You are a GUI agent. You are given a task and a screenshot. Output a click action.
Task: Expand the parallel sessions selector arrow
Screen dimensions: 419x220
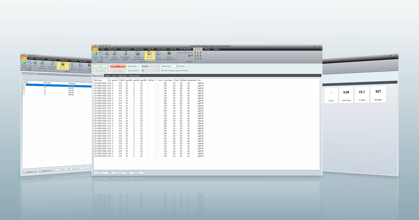(192, 56)
